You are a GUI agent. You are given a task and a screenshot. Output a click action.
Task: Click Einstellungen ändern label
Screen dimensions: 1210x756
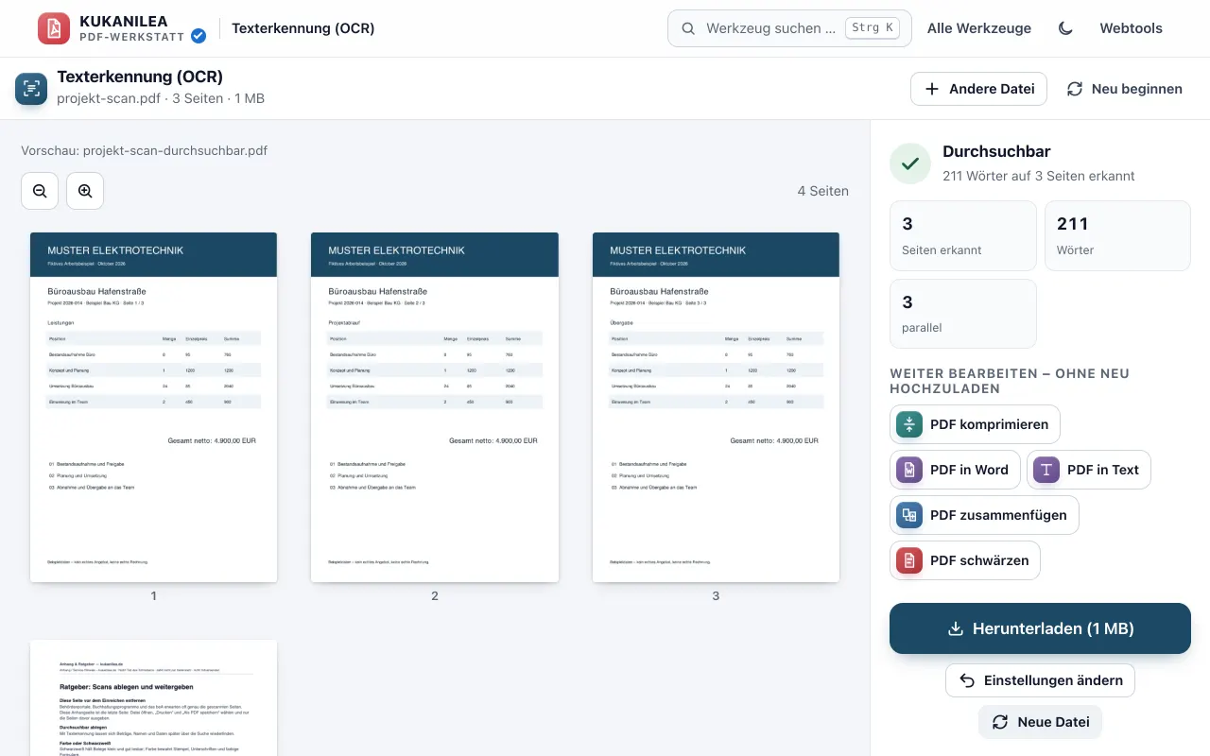[1053, 680]
